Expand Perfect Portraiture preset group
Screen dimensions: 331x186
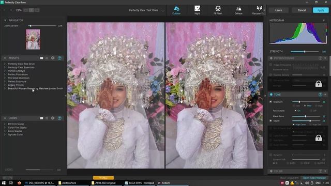point(5,74)
